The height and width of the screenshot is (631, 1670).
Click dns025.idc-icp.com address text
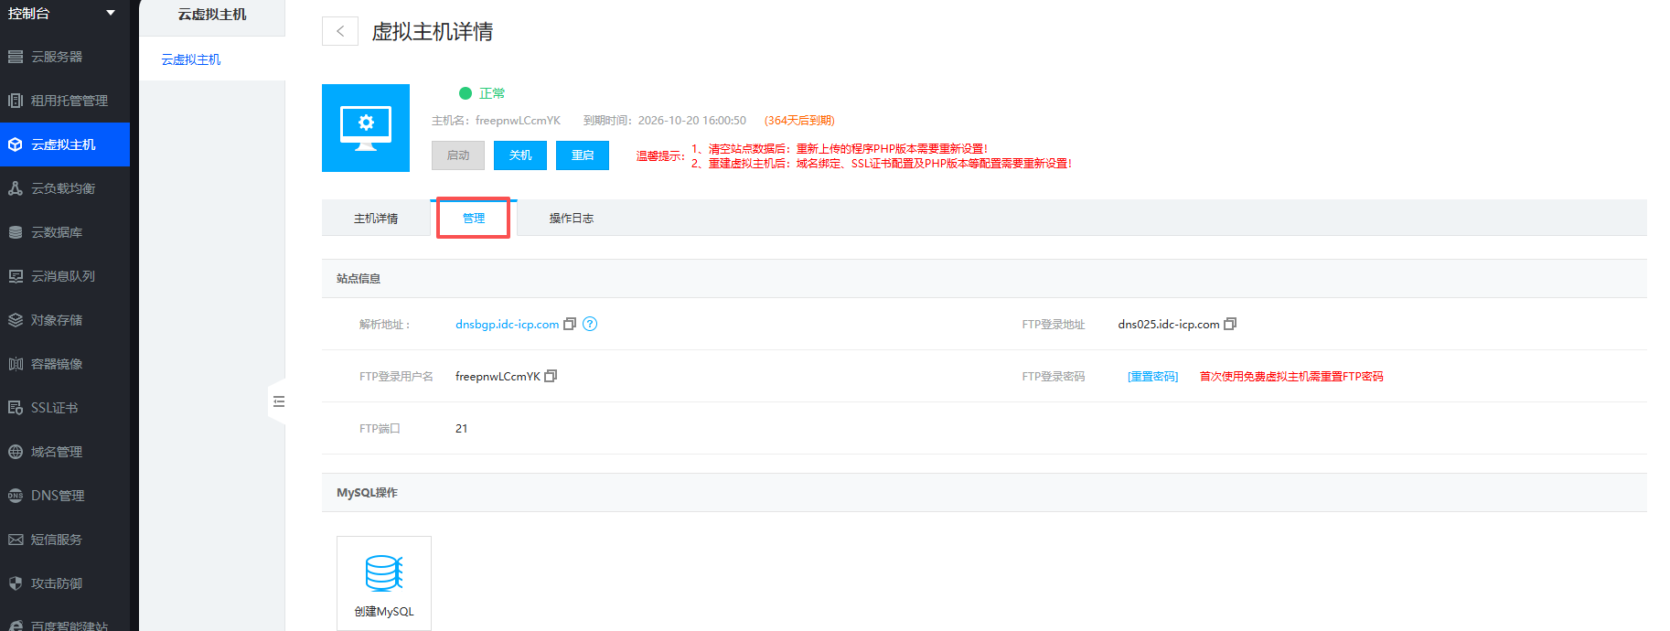click(x=1169, y=325)
